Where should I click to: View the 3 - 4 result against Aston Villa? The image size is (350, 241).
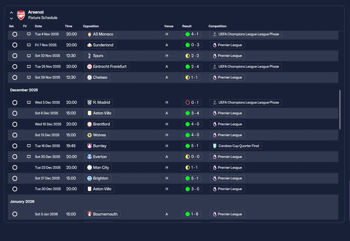(x=192, y=113)
